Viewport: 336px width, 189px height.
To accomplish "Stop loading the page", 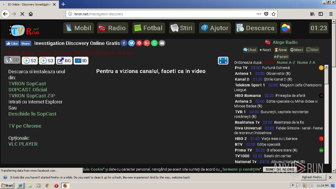I will 22,14.
